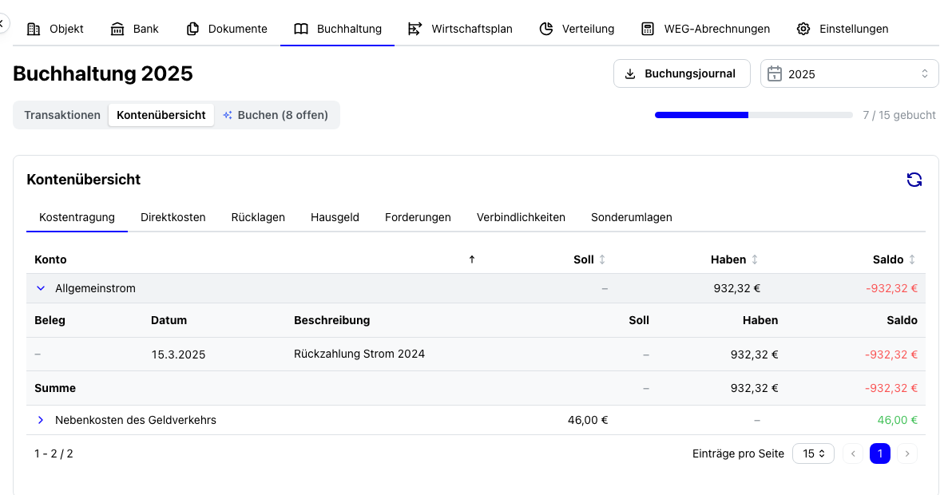Open the Bank tab

coord(135,29)
